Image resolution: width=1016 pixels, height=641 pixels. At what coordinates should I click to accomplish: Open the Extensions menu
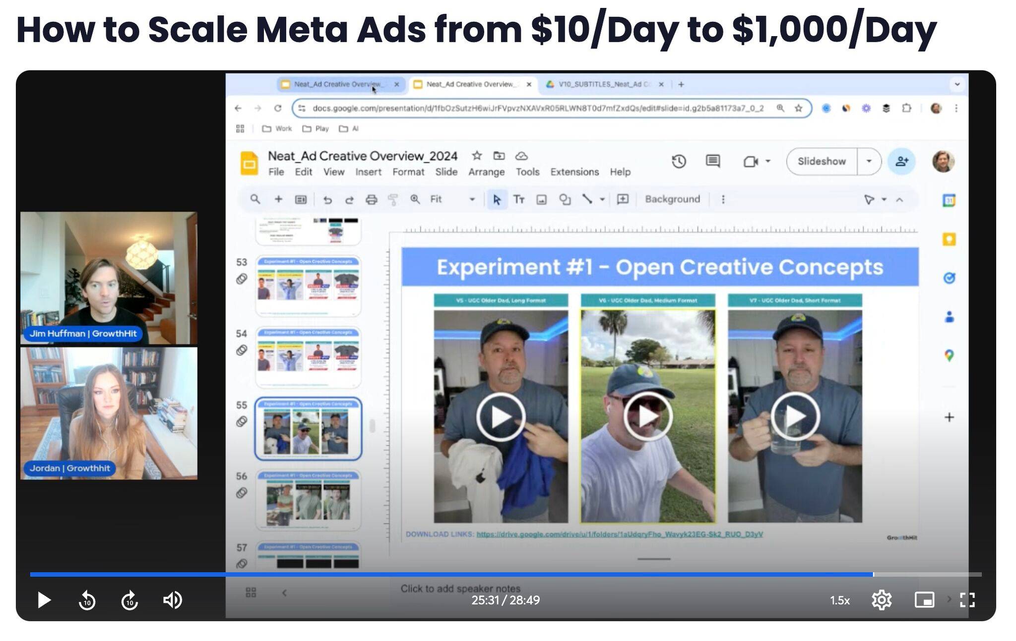click(x=574, y=172)
